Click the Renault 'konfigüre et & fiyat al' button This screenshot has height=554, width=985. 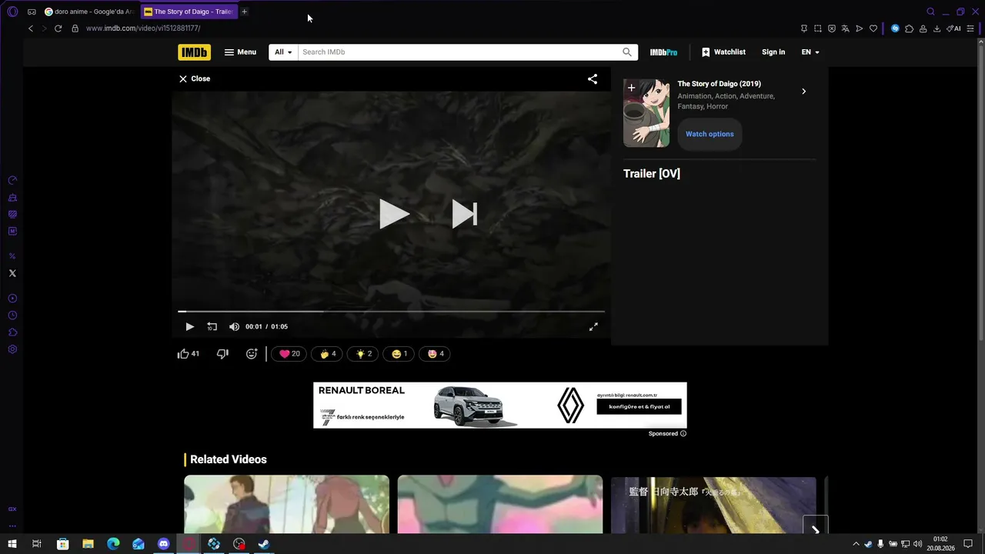pos(639,406)
